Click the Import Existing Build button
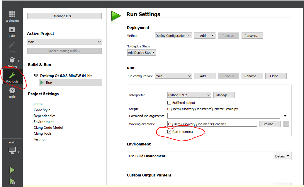The width and height of the screenshot is (304, 187). tap(64, 51)
